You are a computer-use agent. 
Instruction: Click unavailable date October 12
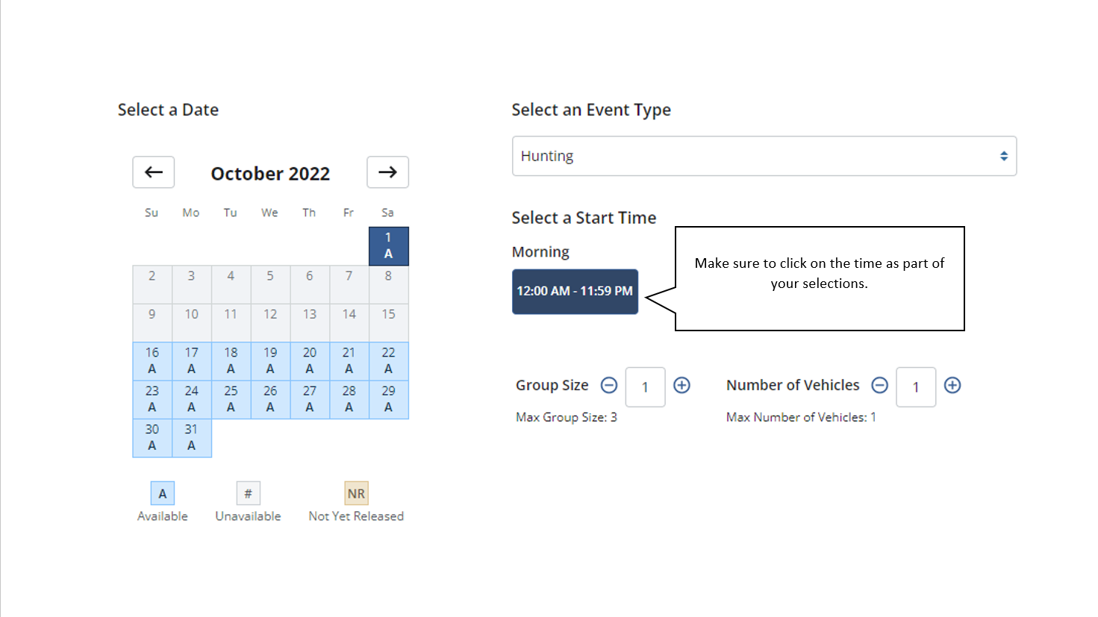click(x=270, y=322)
